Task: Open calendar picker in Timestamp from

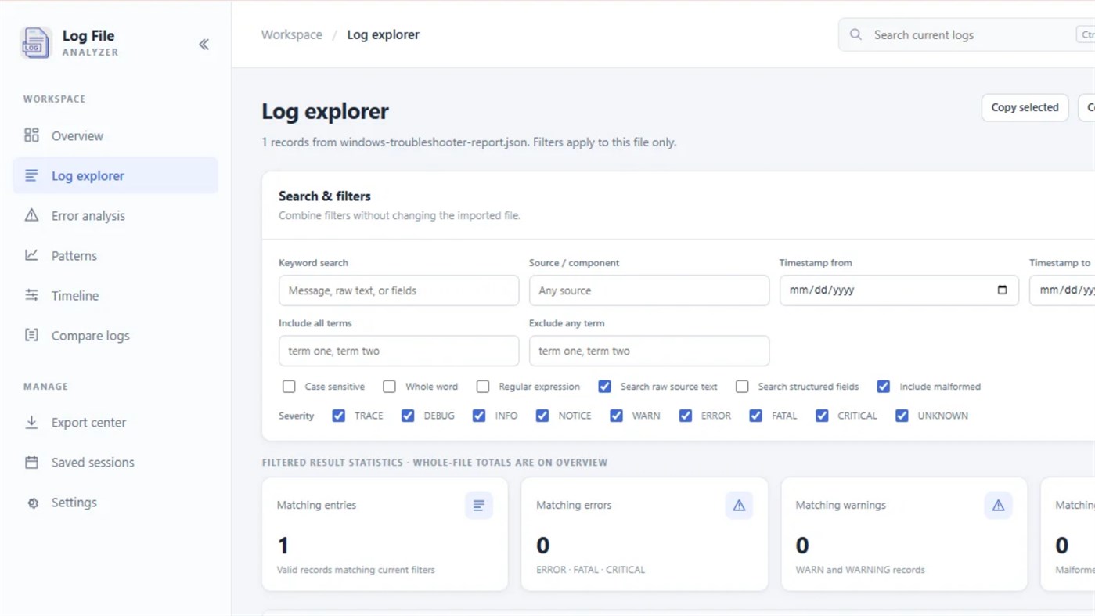Action: coord(1002,290)
